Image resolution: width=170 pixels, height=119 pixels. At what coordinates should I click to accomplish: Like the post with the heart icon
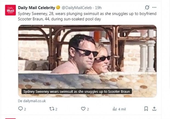point(83,109)
